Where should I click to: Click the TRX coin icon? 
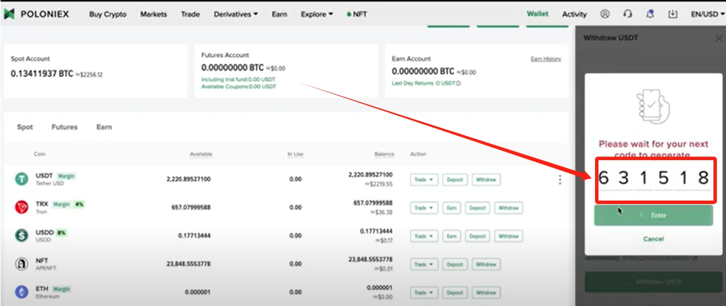point(22,207)
